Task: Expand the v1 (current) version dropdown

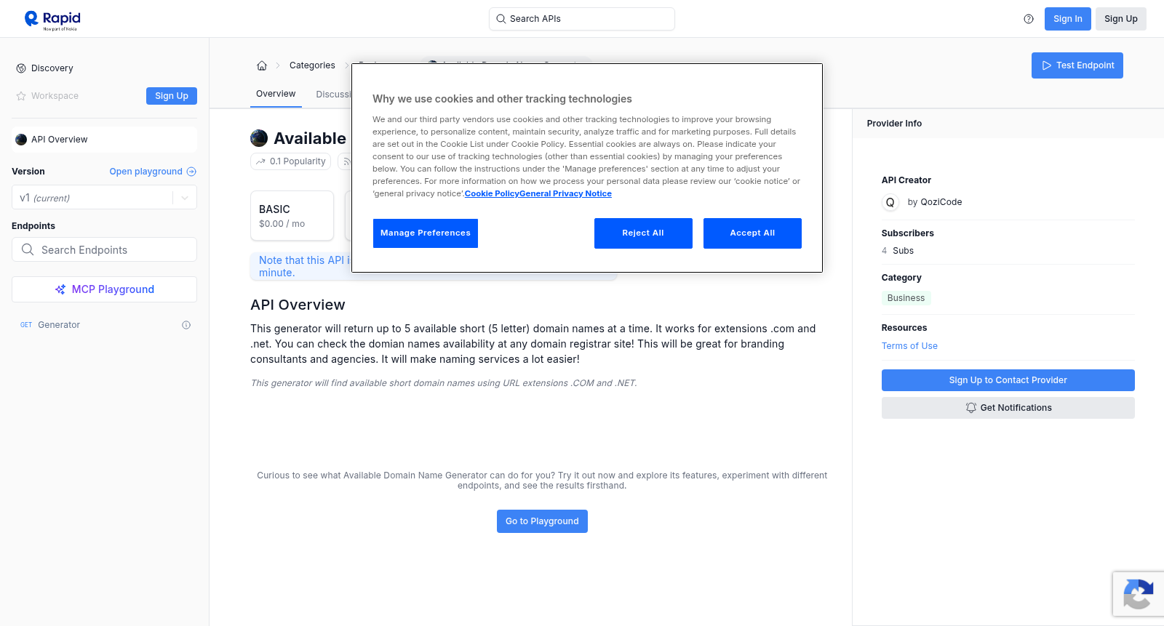Action: pyautogui.click(x=104, y=198)
